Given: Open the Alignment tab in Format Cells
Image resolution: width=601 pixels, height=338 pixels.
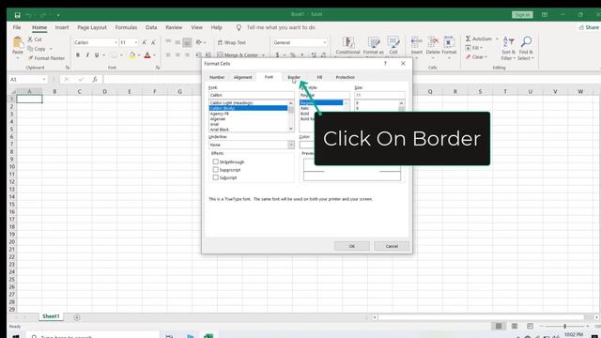Looking at the screenshot, I should [242, 77].
